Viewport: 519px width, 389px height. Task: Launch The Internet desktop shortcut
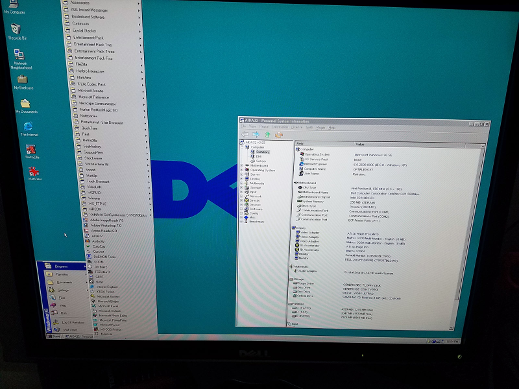tap(29, 129)
